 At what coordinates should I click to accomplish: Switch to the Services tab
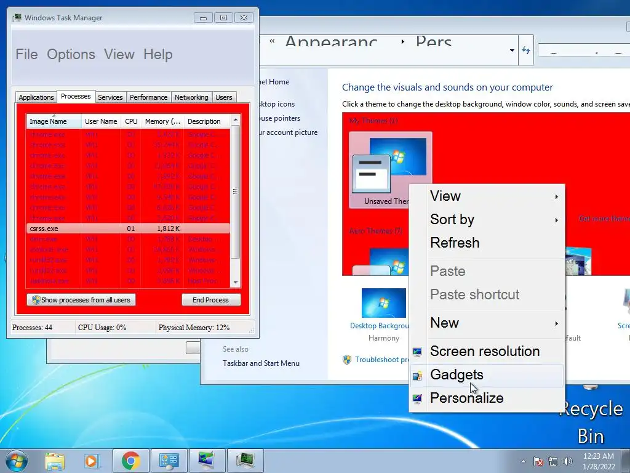click(x=110, y=97)
